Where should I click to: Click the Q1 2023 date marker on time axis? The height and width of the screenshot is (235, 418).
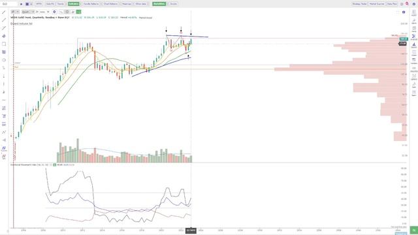tap(191, 230)
